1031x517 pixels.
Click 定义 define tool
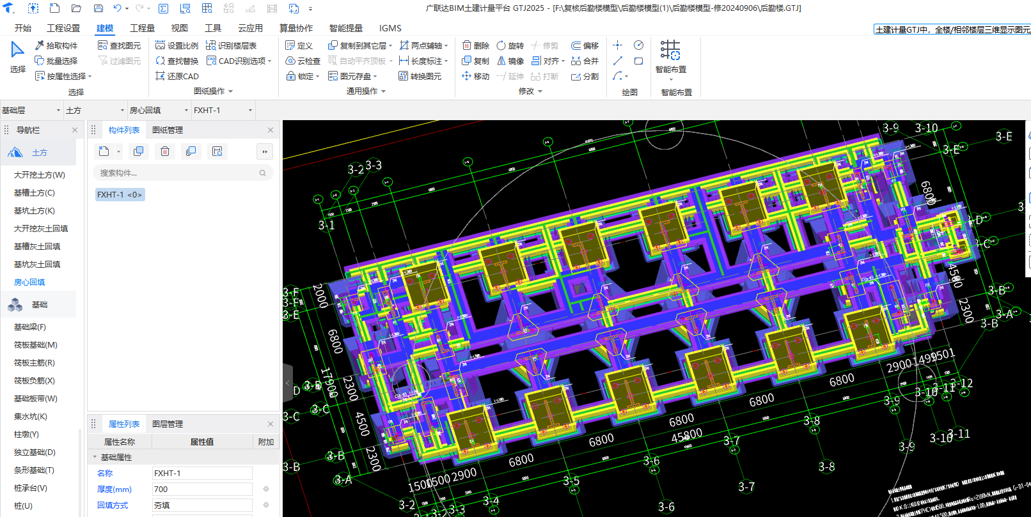coord(299,45)
